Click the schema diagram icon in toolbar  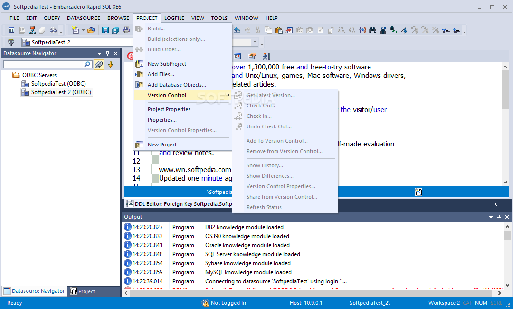pyautogui.click(x=32, y=30)
